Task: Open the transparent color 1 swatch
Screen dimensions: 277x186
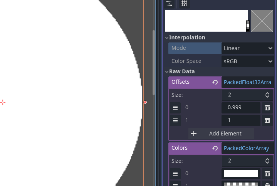Action: 241,184
